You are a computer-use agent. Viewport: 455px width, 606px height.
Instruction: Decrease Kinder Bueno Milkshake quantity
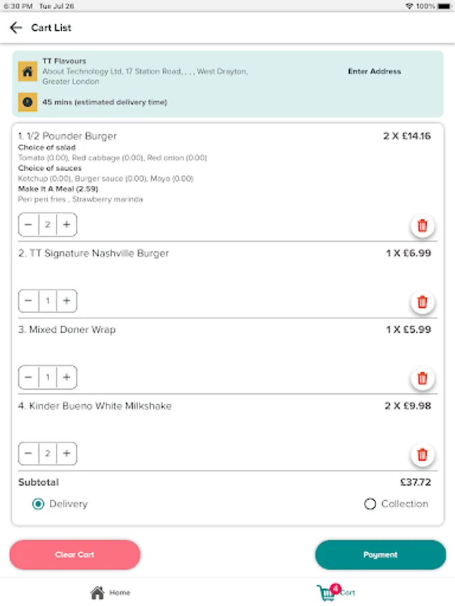[28, 454]
